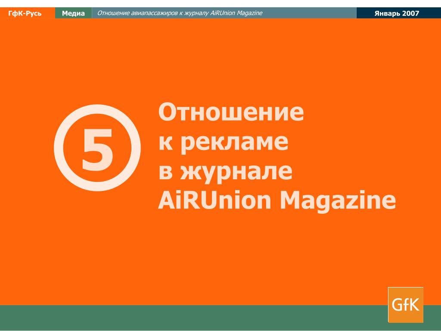Click the 'Январь 2007' date label

pyautogui.click(x=397, y=13)
